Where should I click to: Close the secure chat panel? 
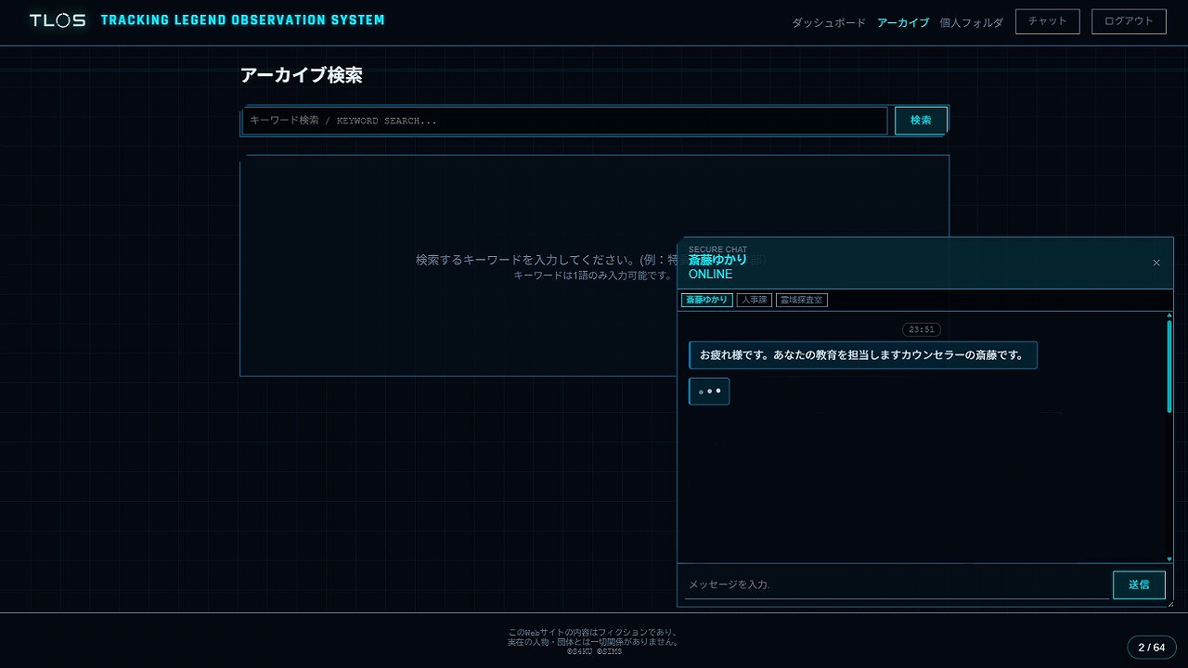click(x=1156, y=263)
